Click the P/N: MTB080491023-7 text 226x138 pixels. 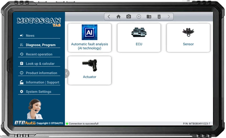tap(196, 124)
